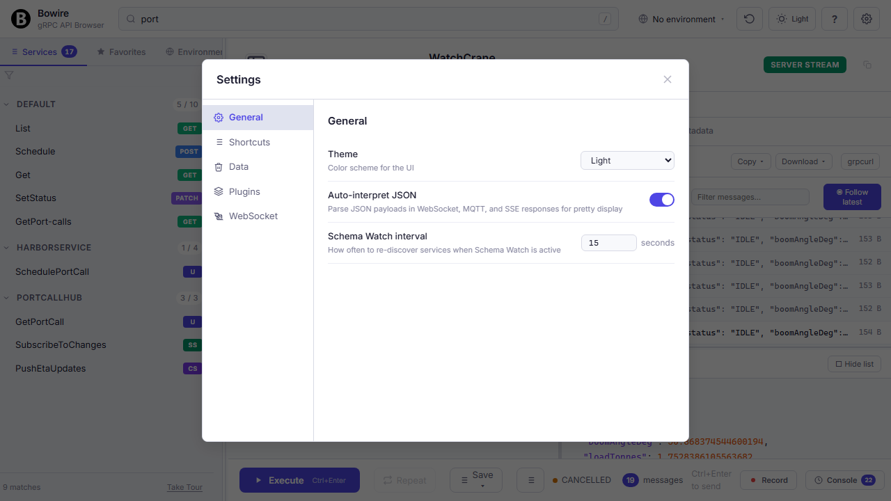Select Plugins settings section
The width and height of the screenshot is (891, 501).
pyautogui.click(x=258, y=191)
